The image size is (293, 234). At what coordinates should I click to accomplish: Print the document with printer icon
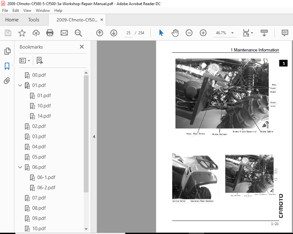(x=50, y=33)
